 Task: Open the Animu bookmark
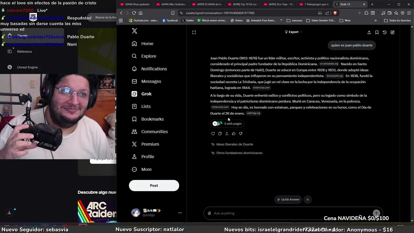point(237,20)
